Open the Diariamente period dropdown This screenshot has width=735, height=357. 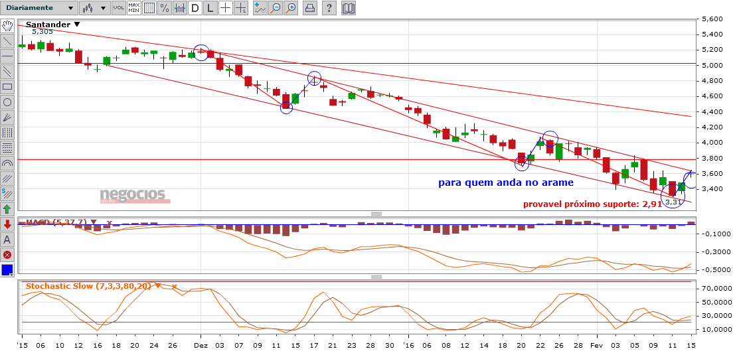click(39, 8)
